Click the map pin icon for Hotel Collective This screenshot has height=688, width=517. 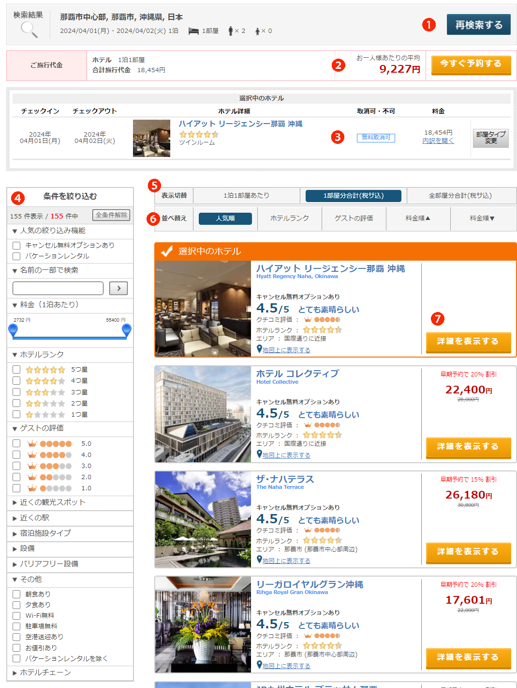[259, 454]
